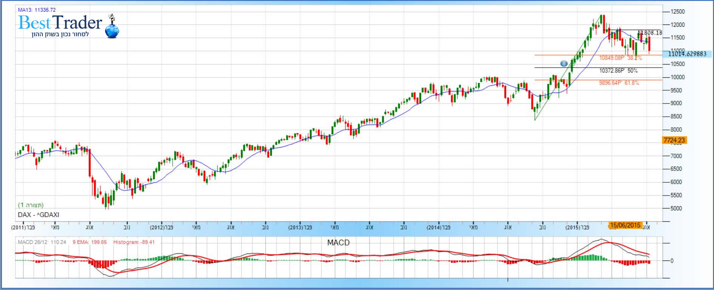
Task: Click the orange 7724.23 crosshair price tag
Action: pos(674,140)
